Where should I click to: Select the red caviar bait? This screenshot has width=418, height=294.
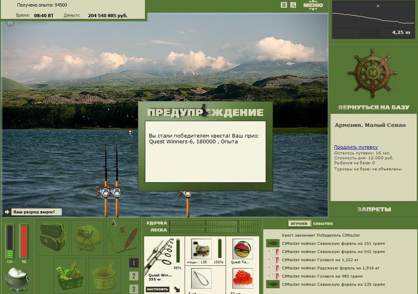[x=242, y=279]
